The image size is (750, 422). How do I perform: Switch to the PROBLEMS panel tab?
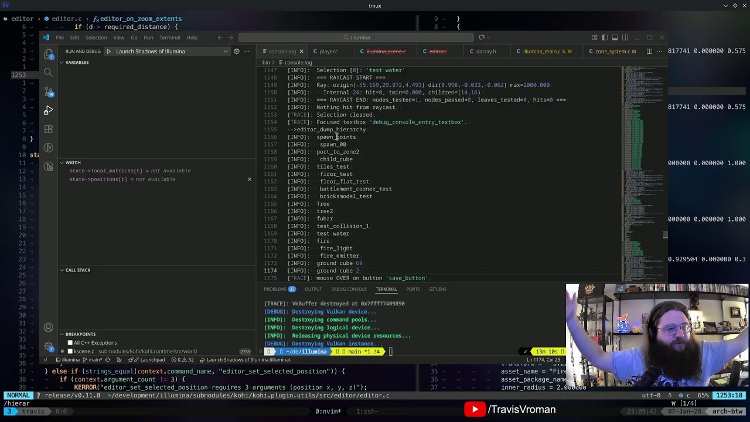pos(279,289)
